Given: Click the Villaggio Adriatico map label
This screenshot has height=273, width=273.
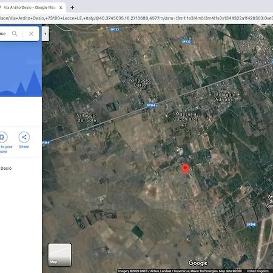Looking at the screenshot, I should click(225, 97).
